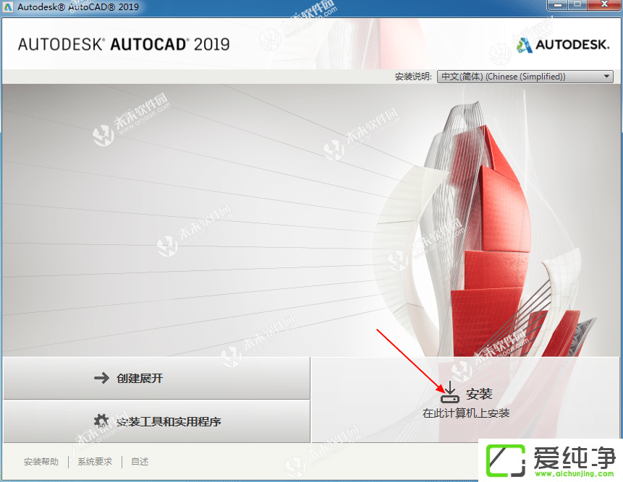Image resolution: width=623 pixels, height=482 pixels.
Task: Click the AUTODESK AUTOCAD 2019 logo top left
Action: coord(123,43)
